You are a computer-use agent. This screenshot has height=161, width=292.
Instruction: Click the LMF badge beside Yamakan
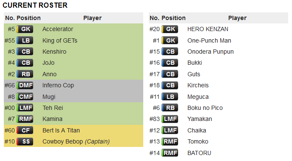point(170,119)
